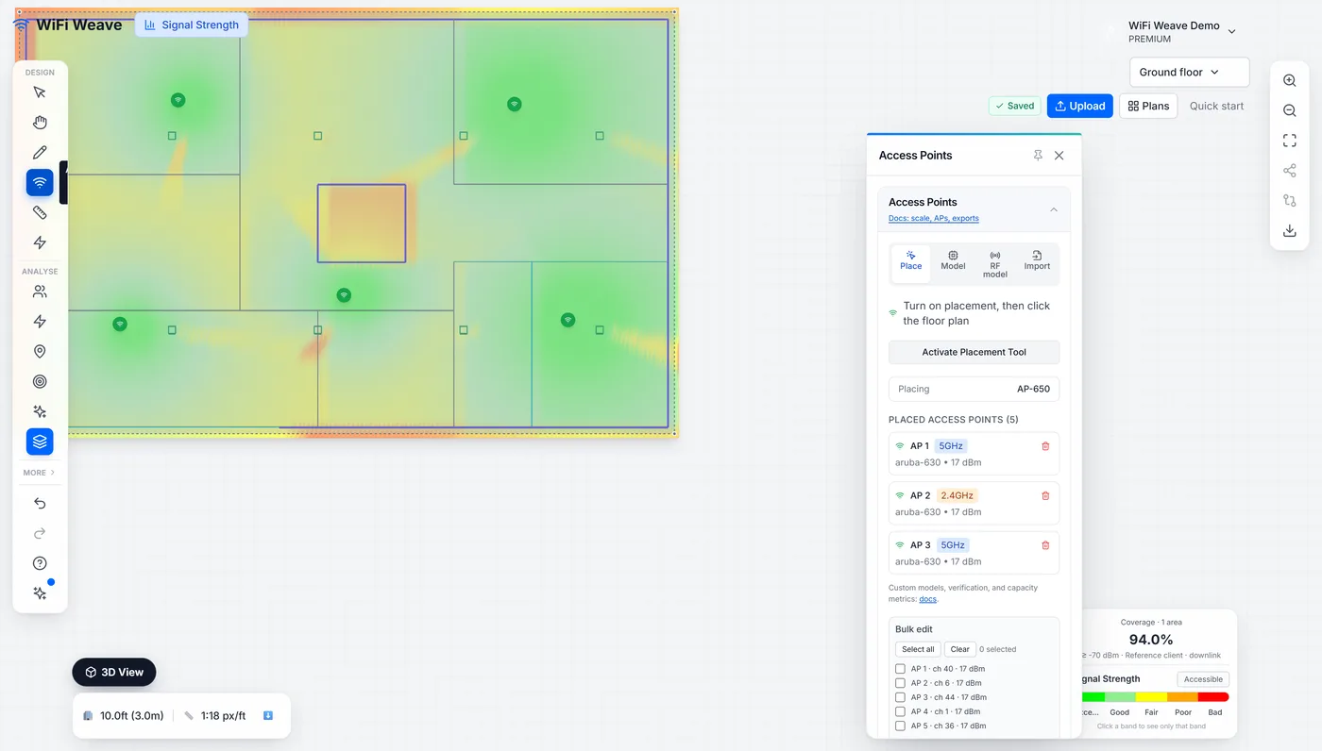Fit the plan to screen
The image size is (1322, 751).
(x=1290, y=141)
